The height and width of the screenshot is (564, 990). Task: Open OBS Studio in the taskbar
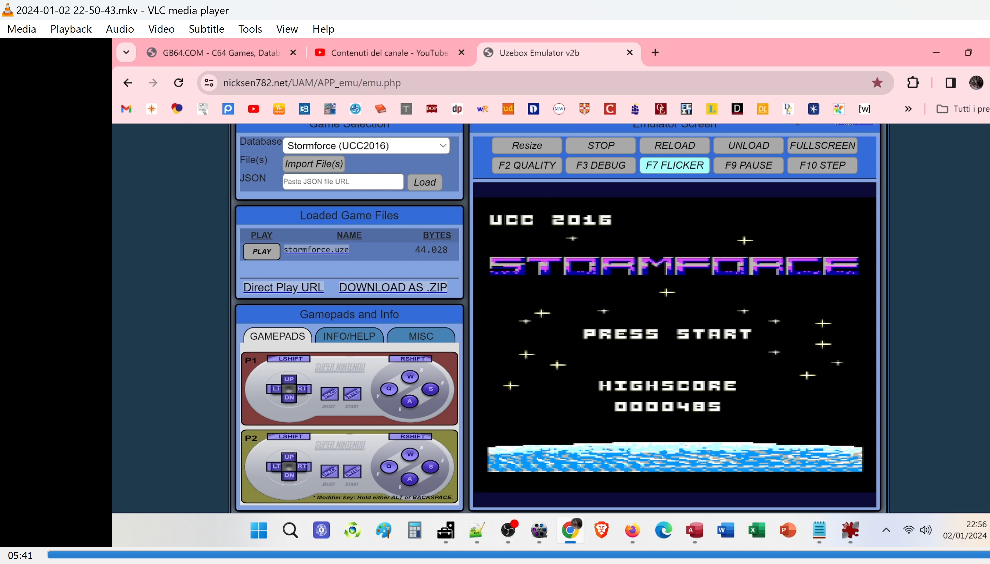pyautogui.click(x=508, y=530)
